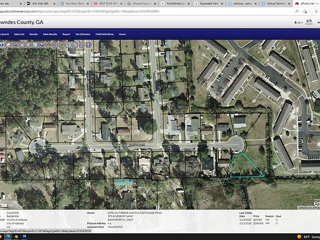This screenshot has height=240, width=320.
Task: Click the green circular map tool
Action: pyautogui.click(x=35, y=45)
